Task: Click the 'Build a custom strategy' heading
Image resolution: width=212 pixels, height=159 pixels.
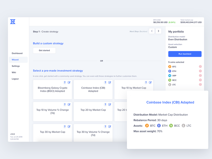Action: (x=48, y=43)
